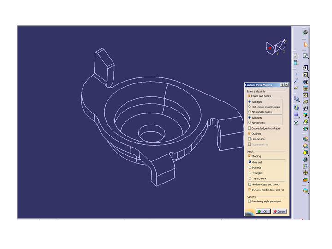Enable Hidden edges and points
Screen dimensions: 332x249
249,184
